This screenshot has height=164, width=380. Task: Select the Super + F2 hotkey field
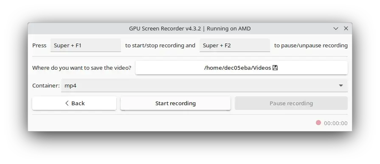[x=235, y=45]
